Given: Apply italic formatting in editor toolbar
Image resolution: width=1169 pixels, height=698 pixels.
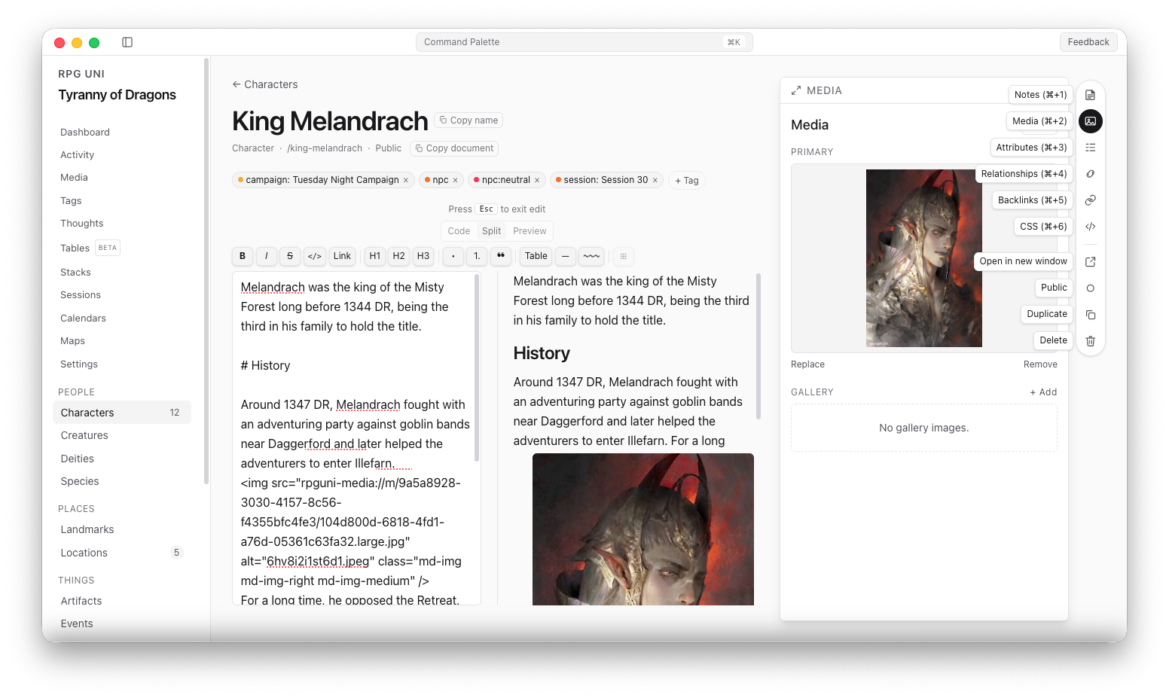Looking at the screenshot, I should pos(266,256).
